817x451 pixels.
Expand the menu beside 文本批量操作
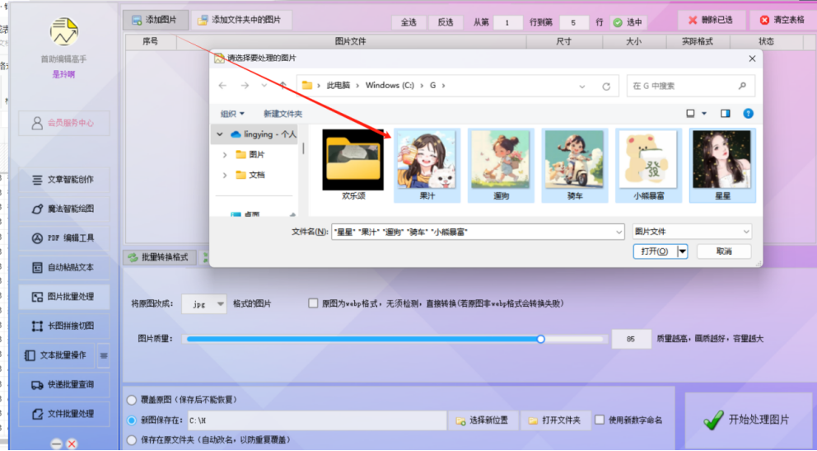pyautogui.click(x=104, y=355)
